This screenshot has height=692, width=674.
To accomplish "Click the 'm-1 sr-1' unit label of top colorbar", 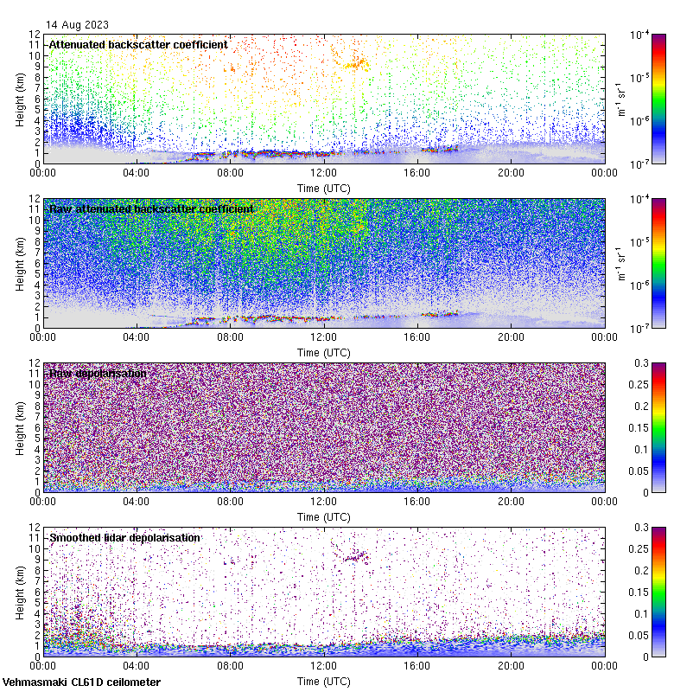I will (x=621, y=99).
